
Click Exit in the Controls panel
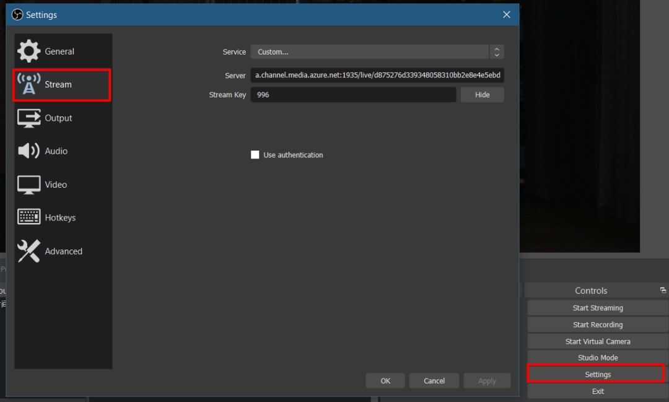(597, 391)
